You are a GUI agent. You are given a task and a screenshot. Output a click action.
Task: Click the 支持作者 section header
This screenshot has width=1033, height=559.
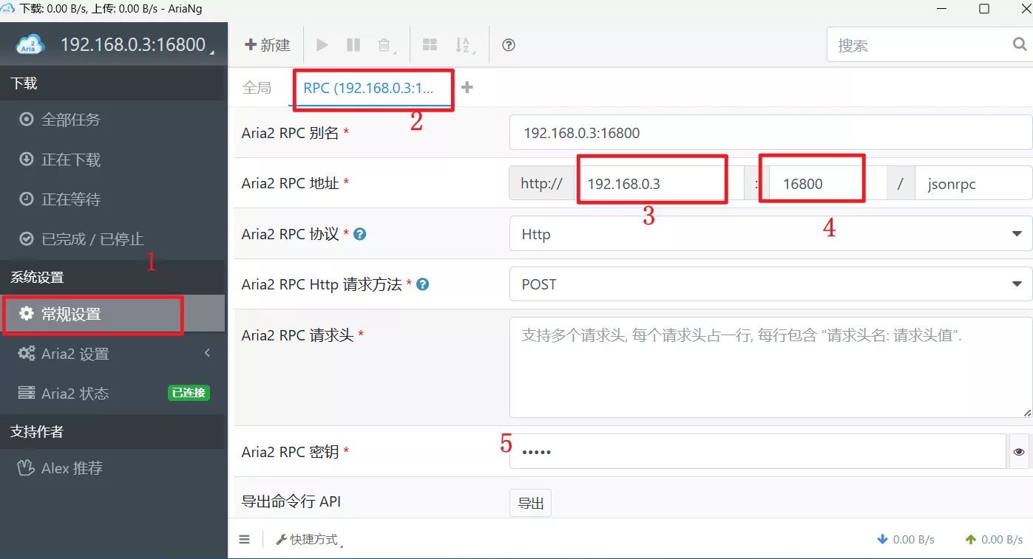click(x=37, y=431)
